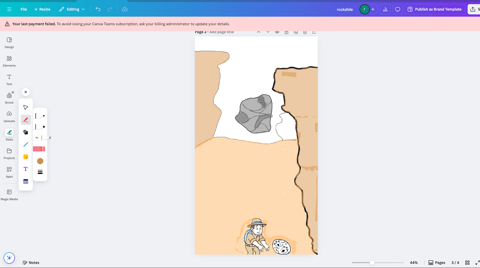The height and width of the screenshot is (268, 480).
Task: Toggle grid view of pages
Action: point(467,262)
